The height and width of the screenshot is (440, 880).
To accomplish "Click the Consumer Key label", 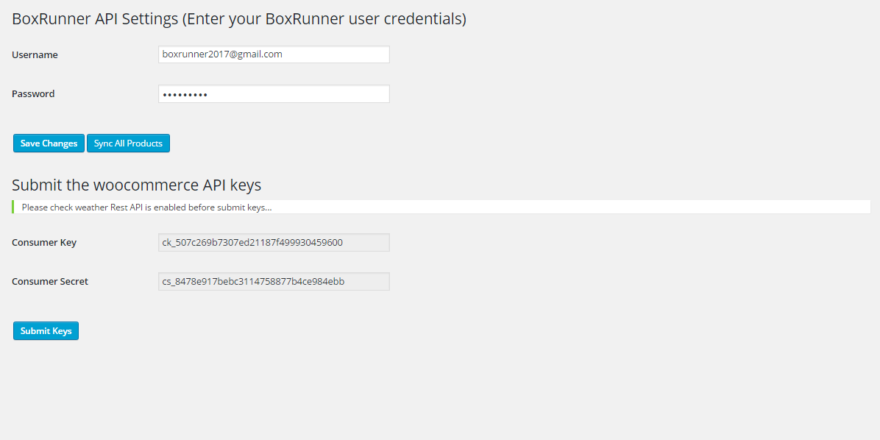I will [44, 243].
